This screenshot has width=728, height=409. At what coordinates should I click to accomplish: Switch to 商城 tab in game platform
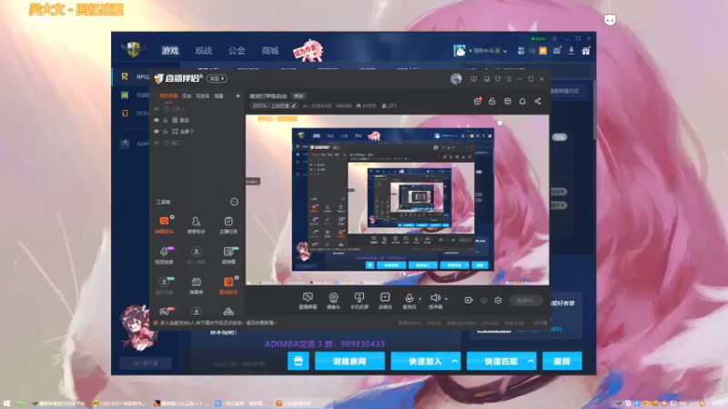tap(269, 51)
